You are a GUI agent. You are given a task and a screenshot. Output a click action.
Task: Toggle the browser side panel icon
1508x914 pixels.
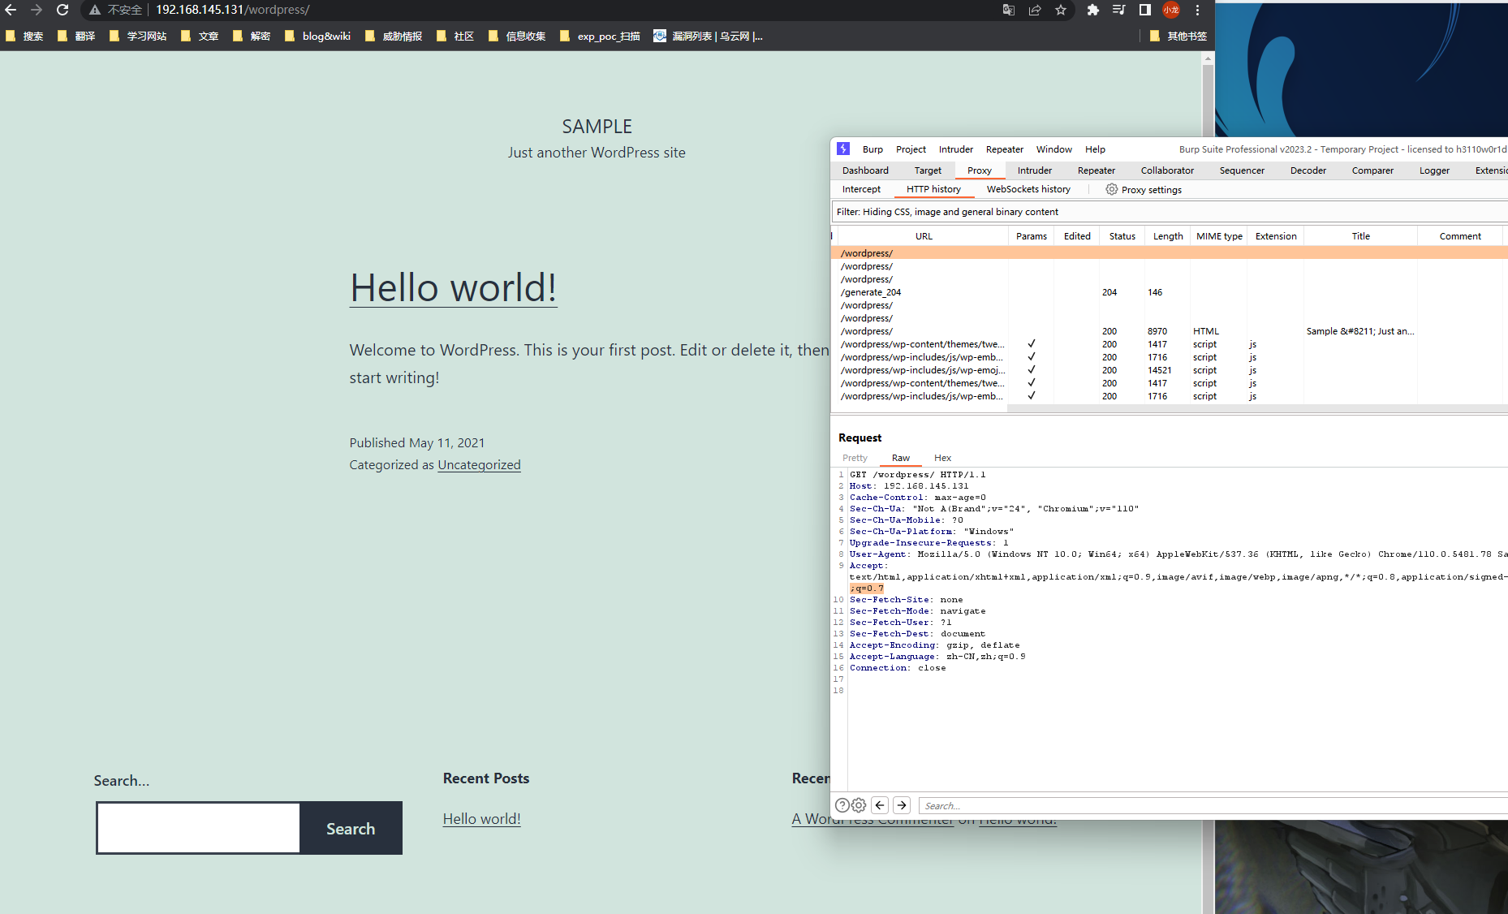pyautogui.click(x=1145, y=10)
